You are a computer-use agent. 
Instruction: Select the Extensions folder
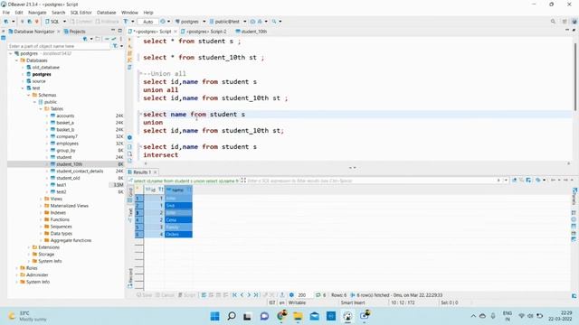[46, 247]
